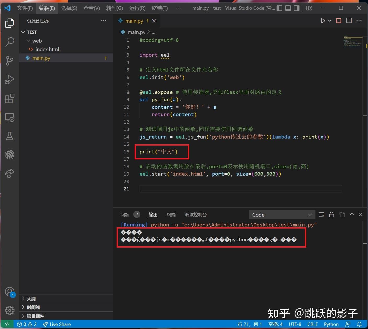Open the Run and Debug view

click(x=10, y=79)
